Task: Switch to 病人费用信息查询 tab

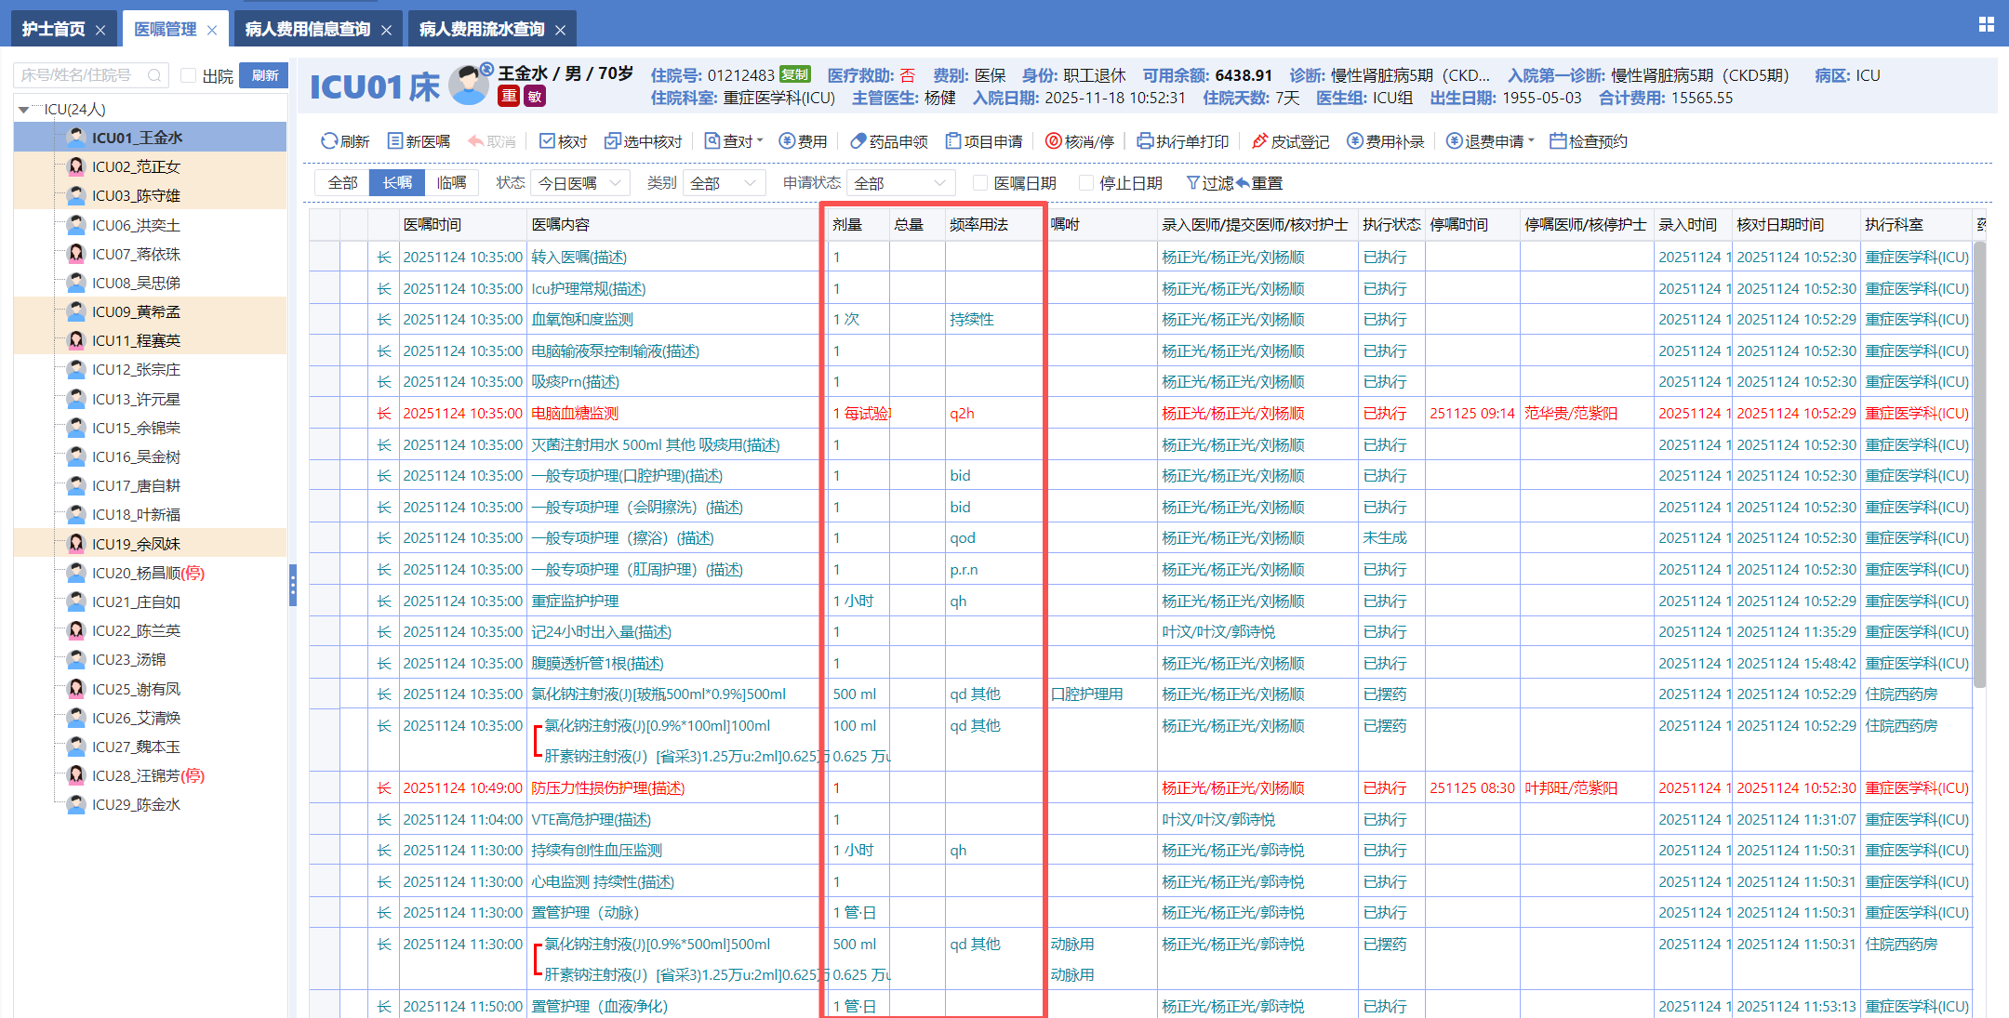Action: coord(308,29)
